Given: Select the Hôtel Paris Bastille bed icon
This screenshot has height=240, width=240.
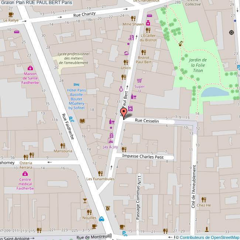Looking at the screenshot, I should 76,85.
